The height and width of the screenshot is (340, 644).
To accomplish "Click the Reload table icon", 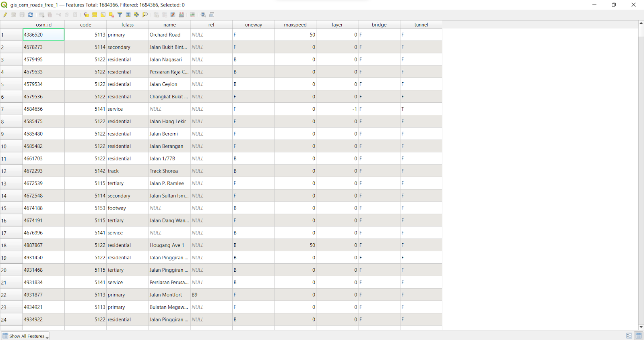I will point(31,15).
